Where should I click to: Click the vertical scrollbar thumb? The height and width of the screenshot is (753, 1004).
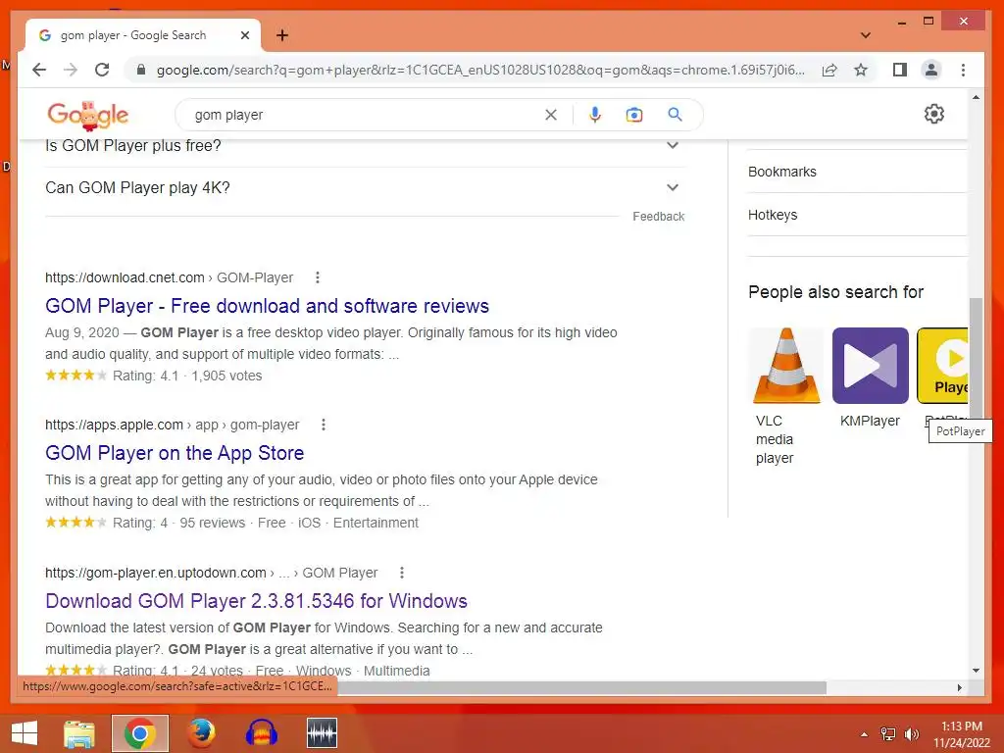(976, 359)
